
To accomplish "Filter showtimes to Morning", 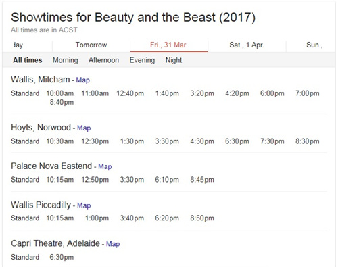I will tap(66, 60).
